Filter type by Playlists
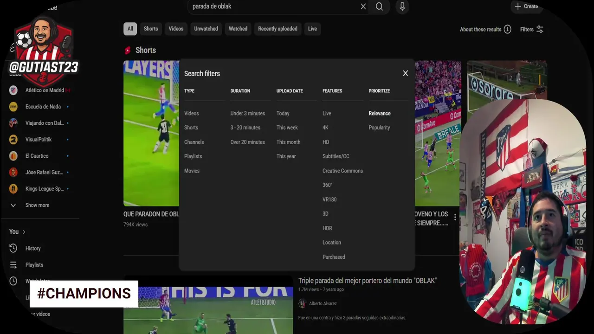Screen dimensions: 594x334 pyautogui.click(x=193, y=156)
